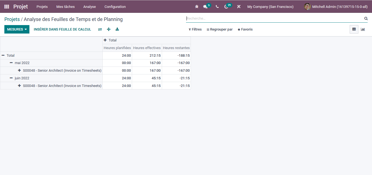372x175 pixels.
Task: Go back to the Projets breadcrumb link
Action: [12, 19]
